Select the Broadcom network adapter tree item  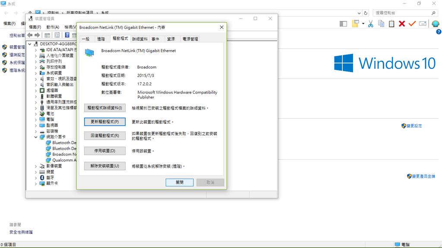tap(61, 154)
